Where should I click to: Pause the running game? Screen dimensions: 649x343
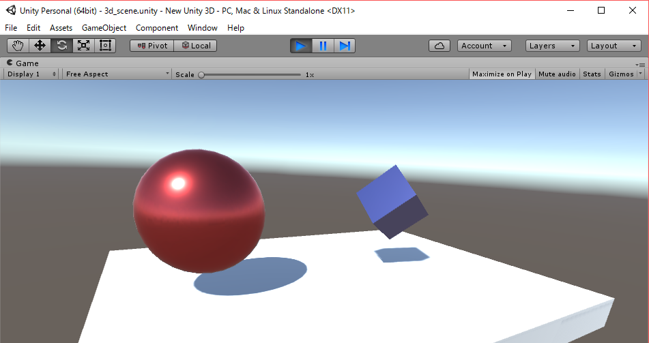point(323,46)
